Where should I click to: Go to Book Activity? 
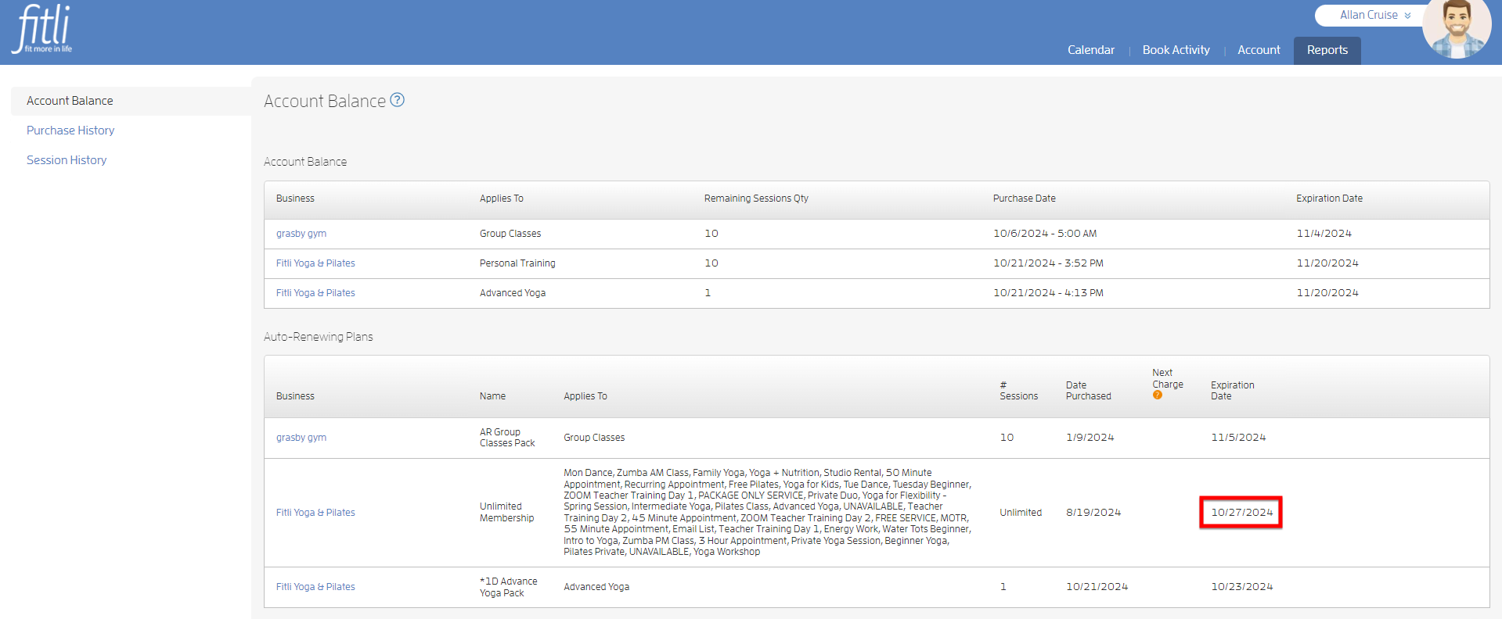[1176, 50]
